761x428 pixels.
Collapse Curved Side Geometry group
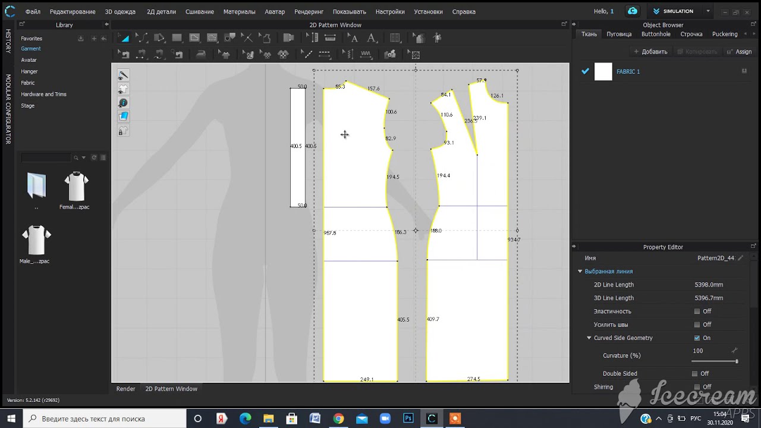[x=589, y=338]
